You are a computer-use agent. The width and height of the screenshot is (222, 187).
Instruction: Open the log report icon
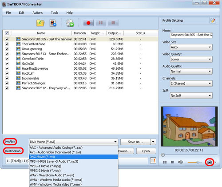(153, 161)
